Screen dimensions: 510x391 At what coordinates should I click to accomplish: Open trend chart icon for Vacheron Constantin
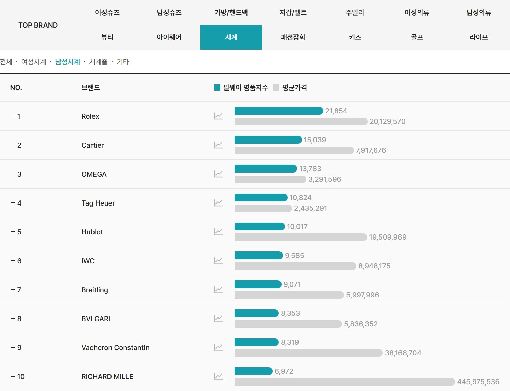click(x=219, y=347)
